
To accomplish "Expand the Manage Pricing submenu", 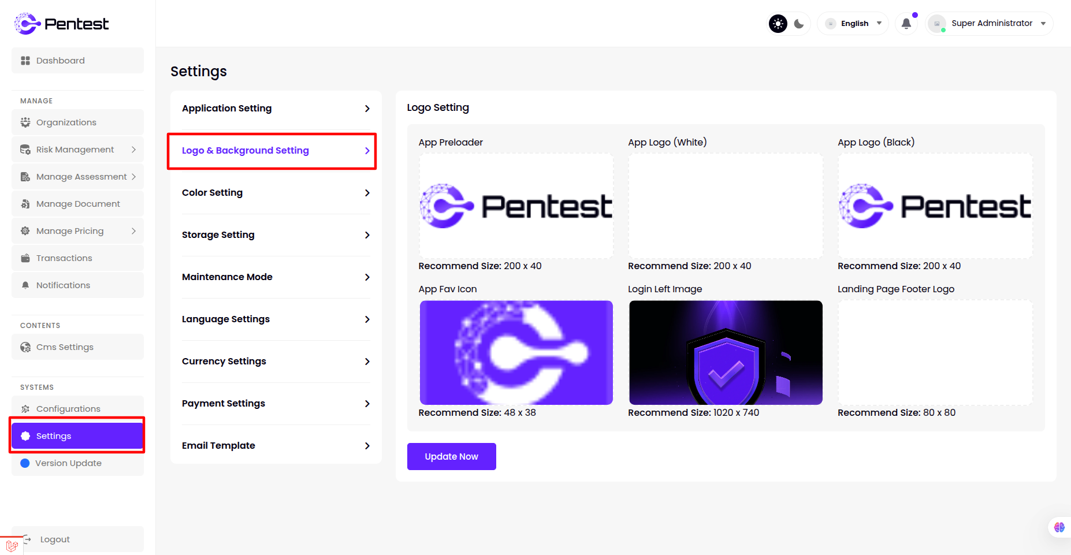I will pos(77,231).
